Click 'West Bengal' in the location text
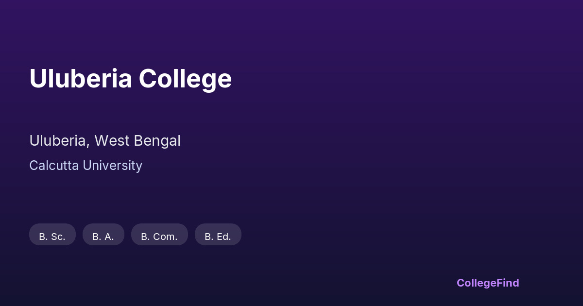 tap(137, 141)
